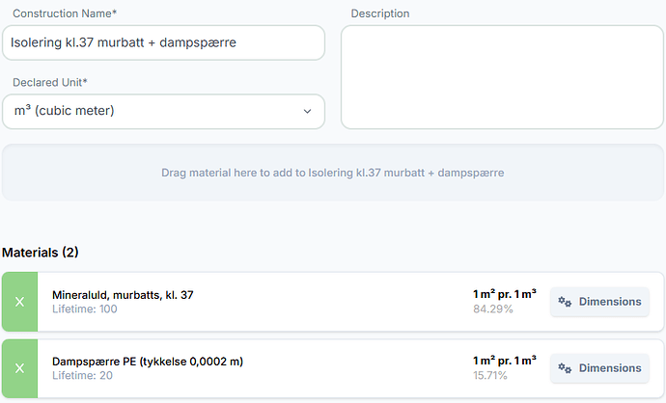Screen dimensions: 666x403
Task: Click the 84.29% share value
Action: (492, 309)
